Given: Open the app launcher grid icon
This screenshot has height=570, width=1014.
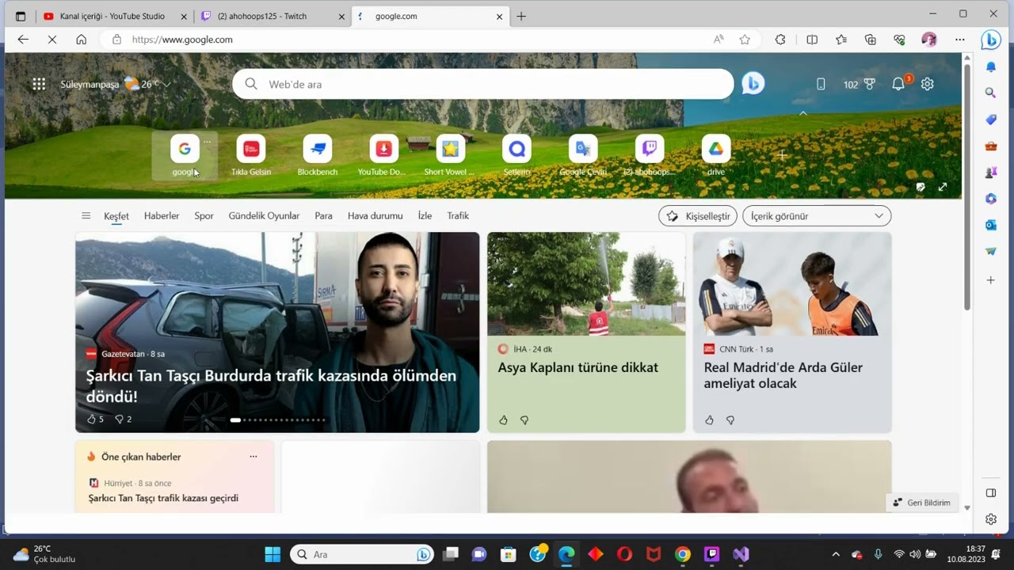Looking at the screenshot, I should click(39, 84).
